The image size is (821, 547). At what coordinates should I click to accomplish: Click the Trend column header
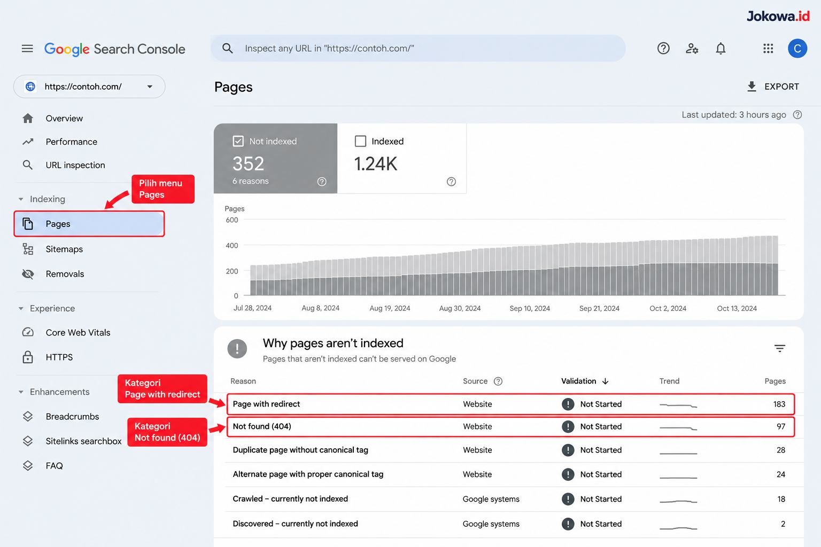669,381
